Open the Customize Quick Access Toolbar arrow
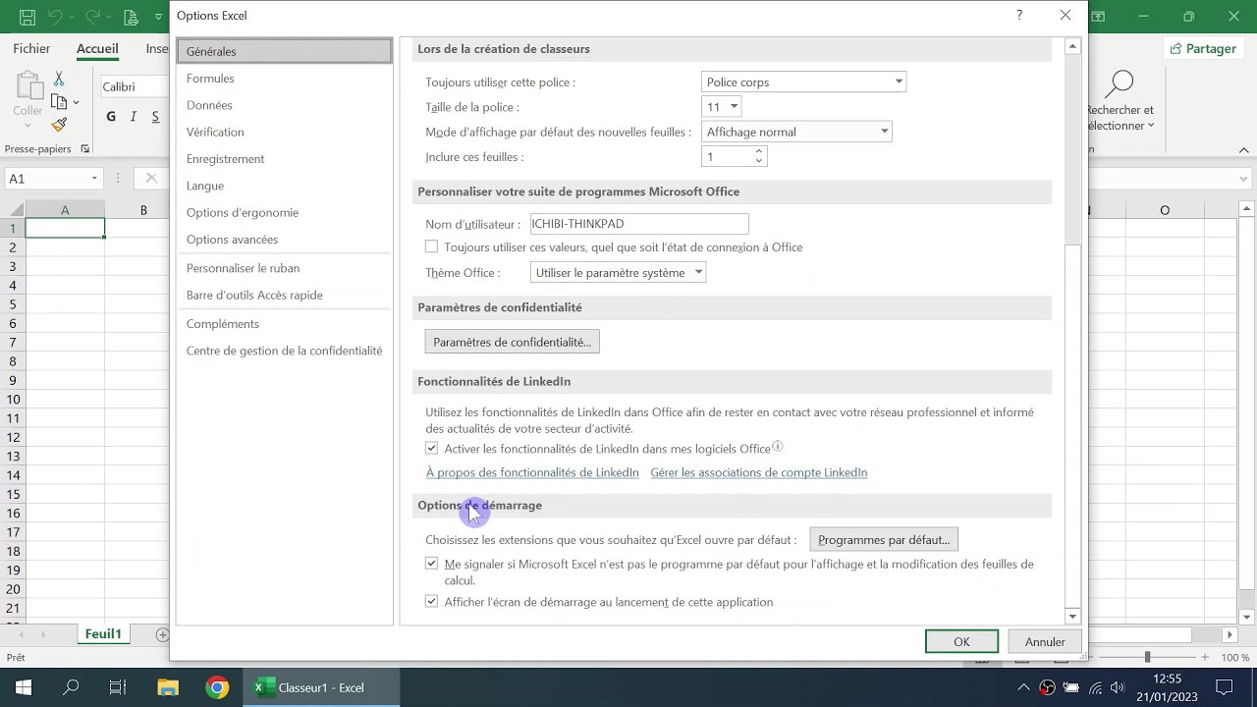Image resolution: width=1257 pixels, height=707 pixels. (x=158, y=17)
